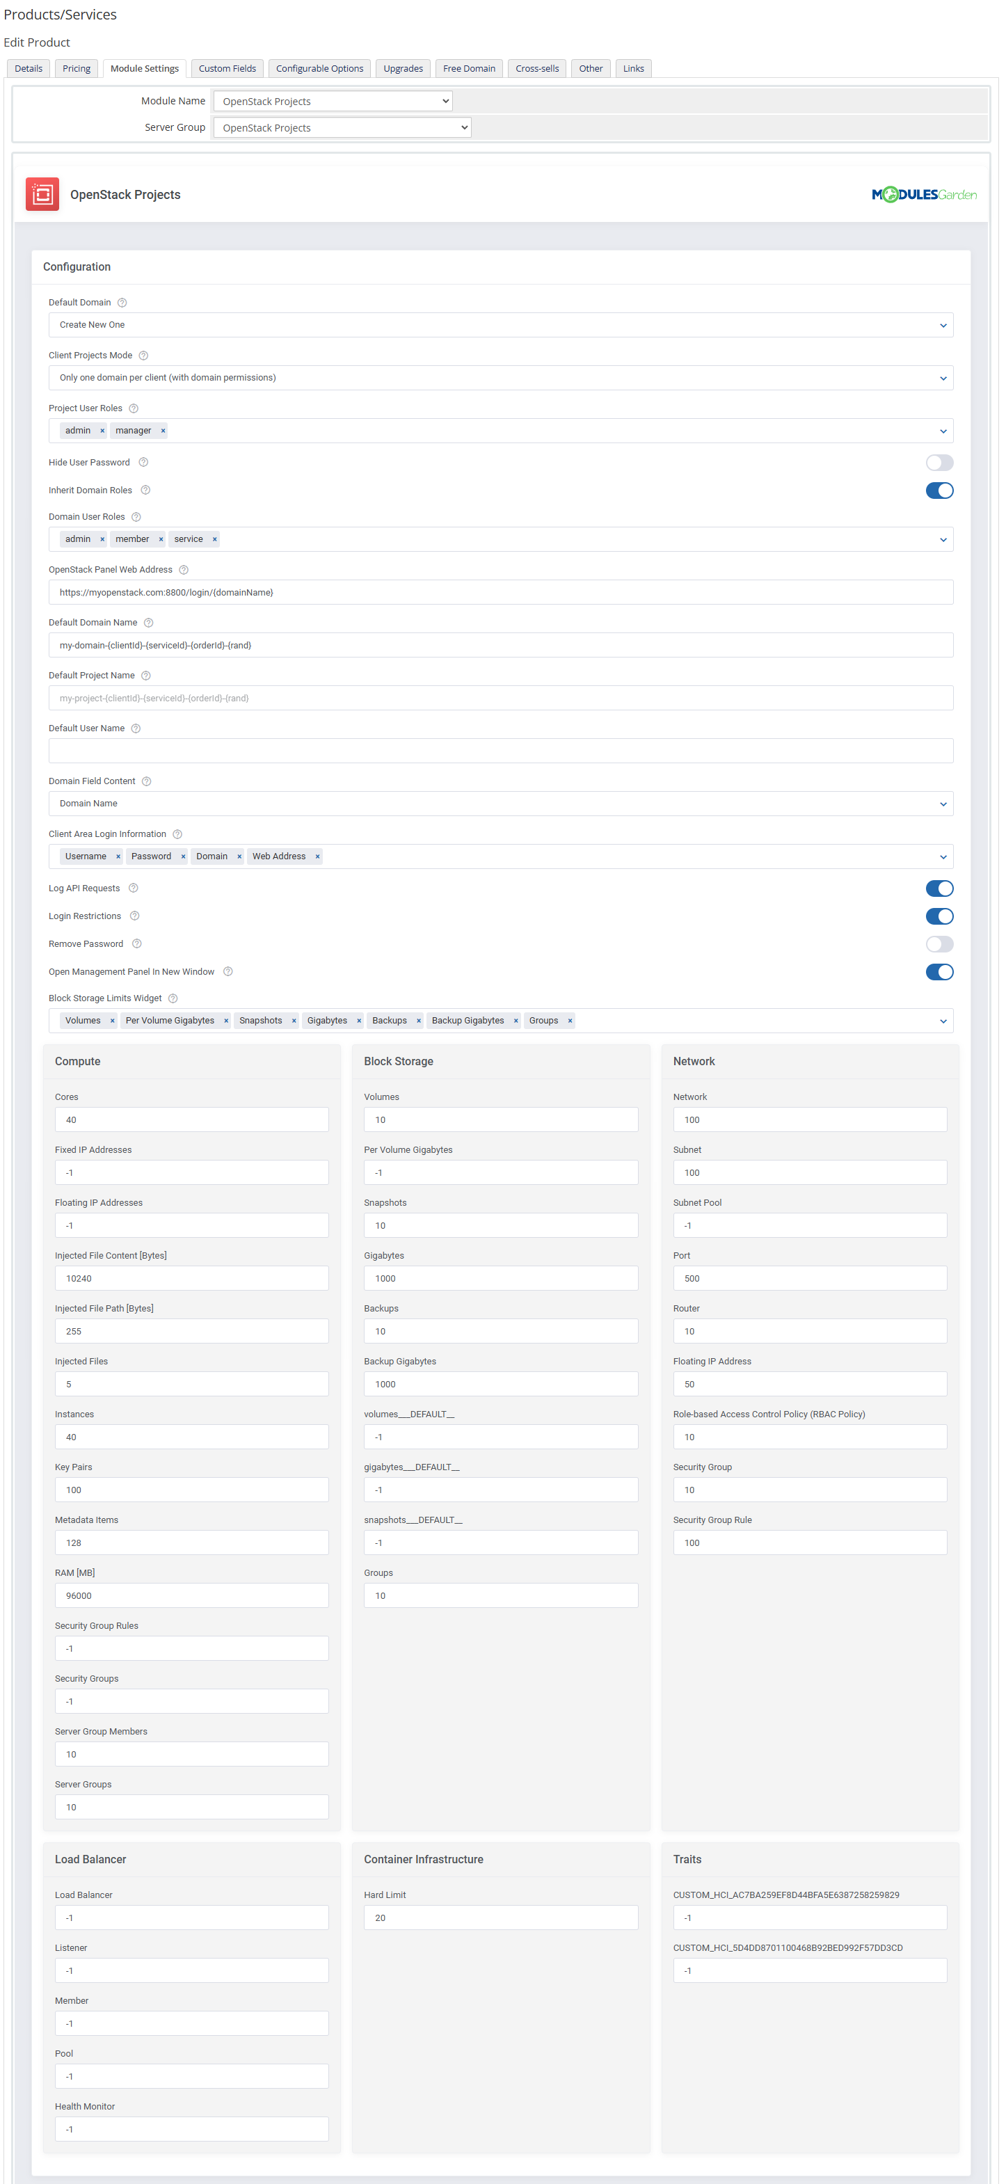1006x2184 pixels.
Task: Switch to the Custom Fields tab
Action: pyautogui.click(x=227, y=69)
